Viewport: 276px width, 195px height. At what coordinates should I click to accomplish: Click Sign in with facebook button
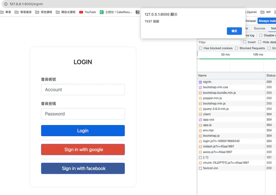83,169
